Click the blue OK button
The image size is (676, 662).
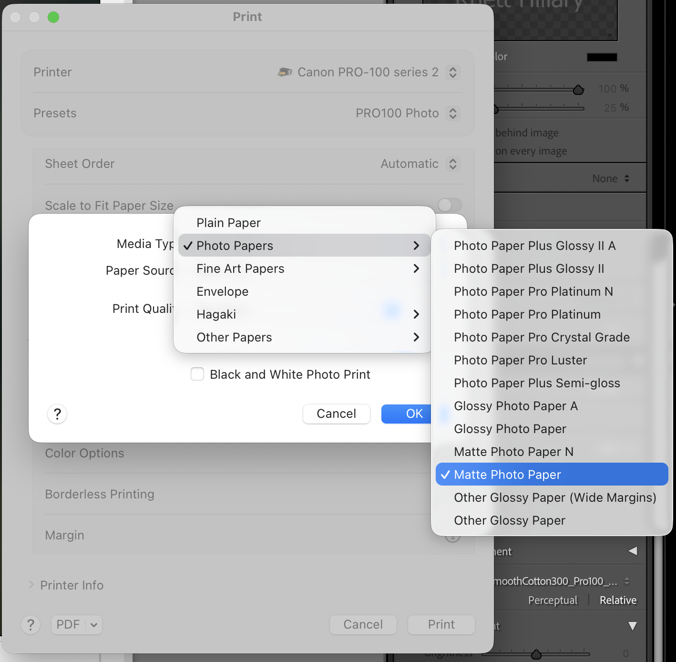pyautogui.click(x=407, y=414)
